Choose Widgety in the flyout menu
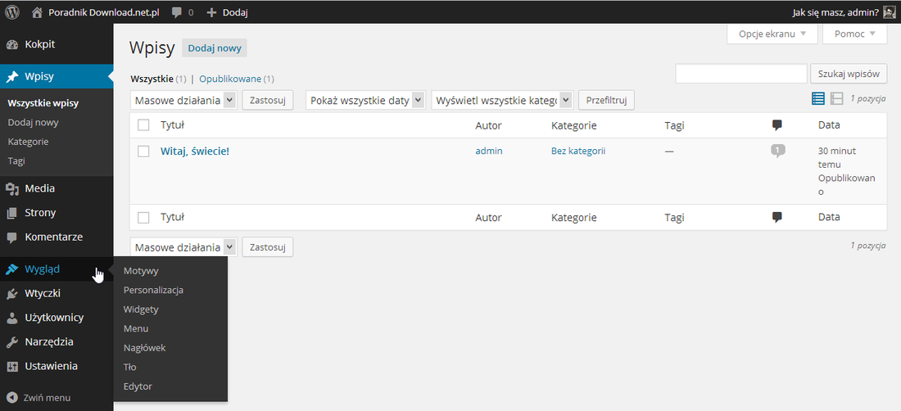Image resolution: width=901 pixels, height=411 pixels. tap(141, 309)
